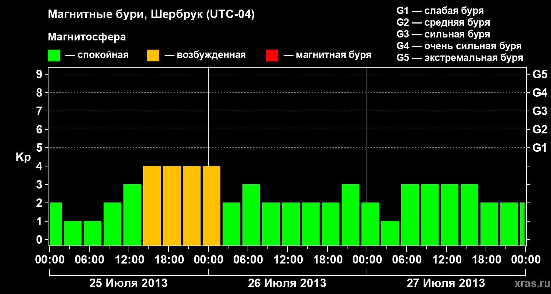551x294 pixels.
Task: Click the 'G1 — слабая буря' line
Action: pos(440,11)
